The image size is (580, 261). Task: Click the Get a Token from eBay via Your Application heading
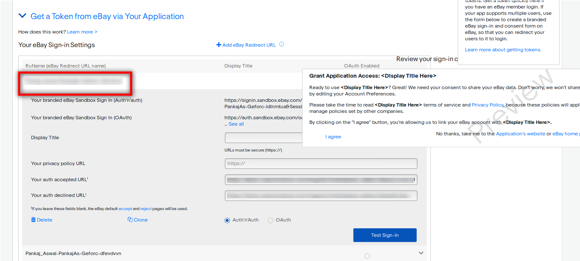[107, 16]
